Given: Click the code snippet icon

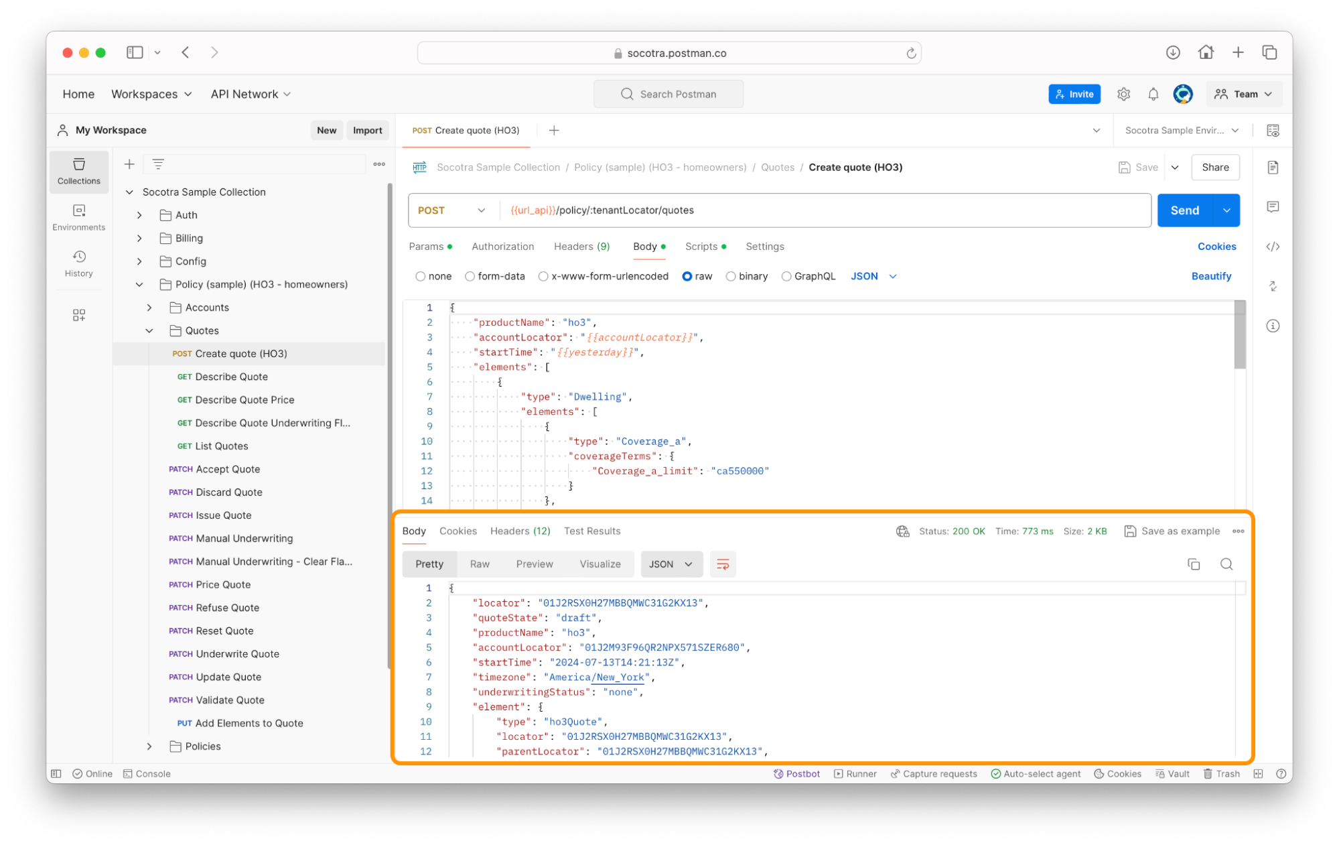Looking at the screenshot, I should [1273, 247].
